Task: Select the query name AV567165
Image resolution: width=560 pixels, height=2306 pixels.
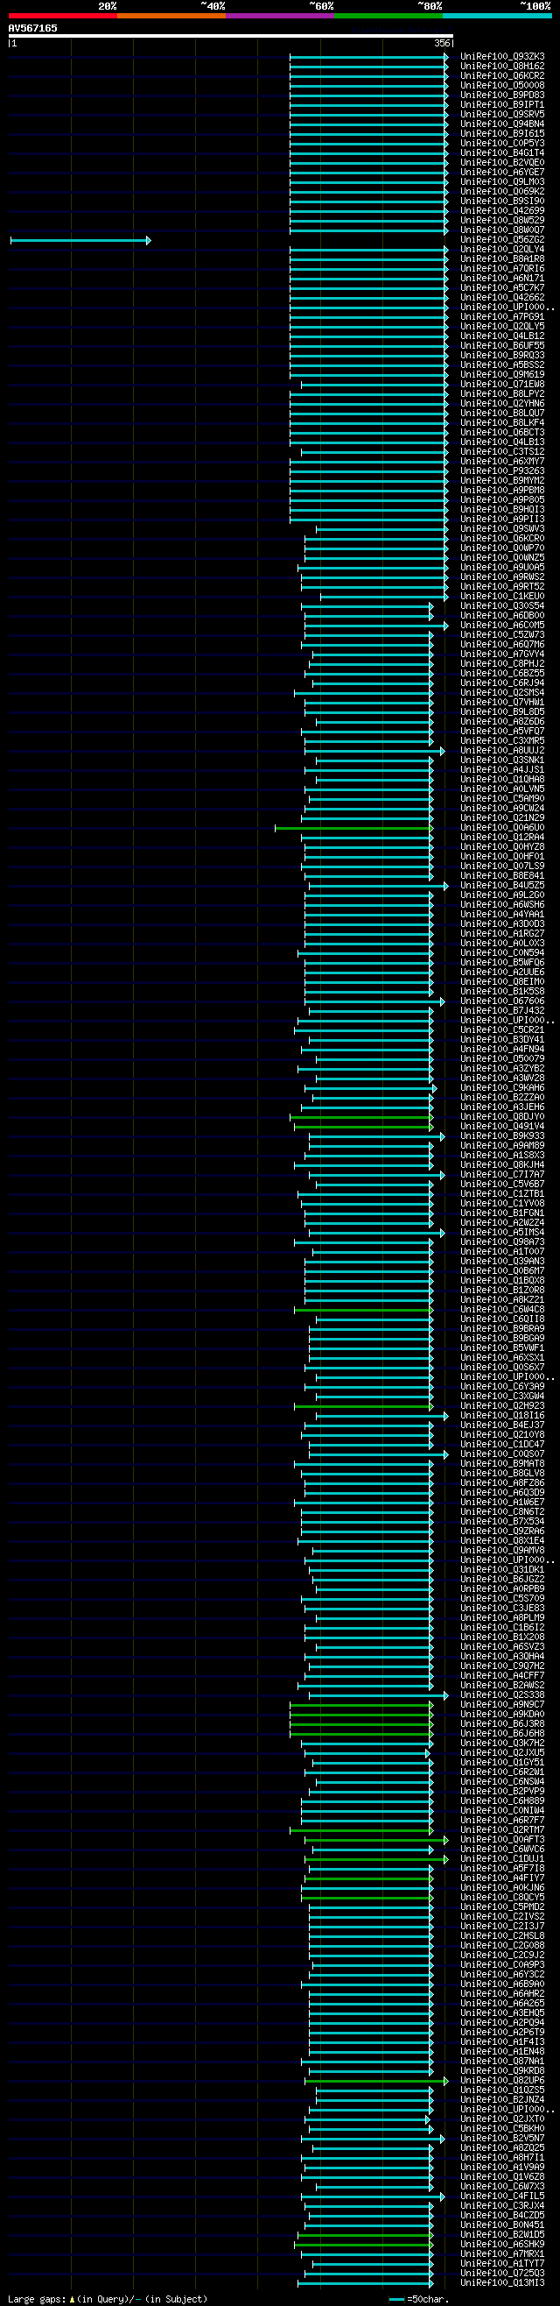Action: point(33,29)
